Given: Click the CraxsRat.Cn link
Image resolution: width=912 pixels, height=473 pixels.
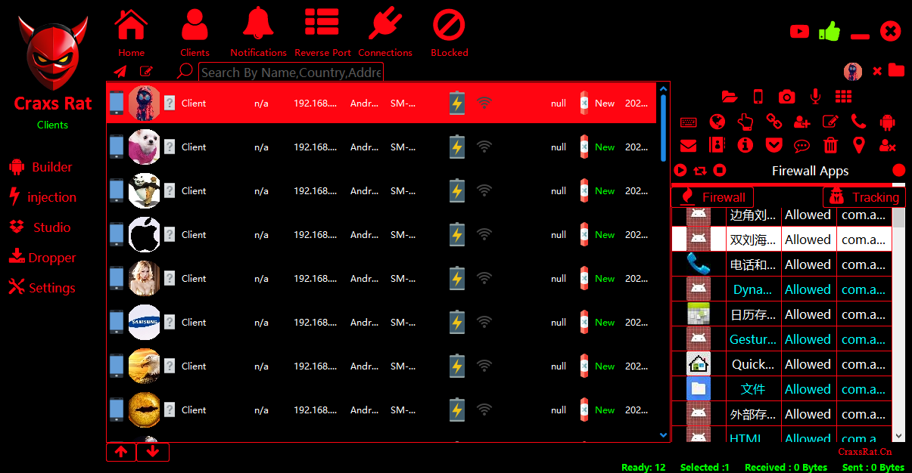Looking at the screenshot, I should pos(865,452).
